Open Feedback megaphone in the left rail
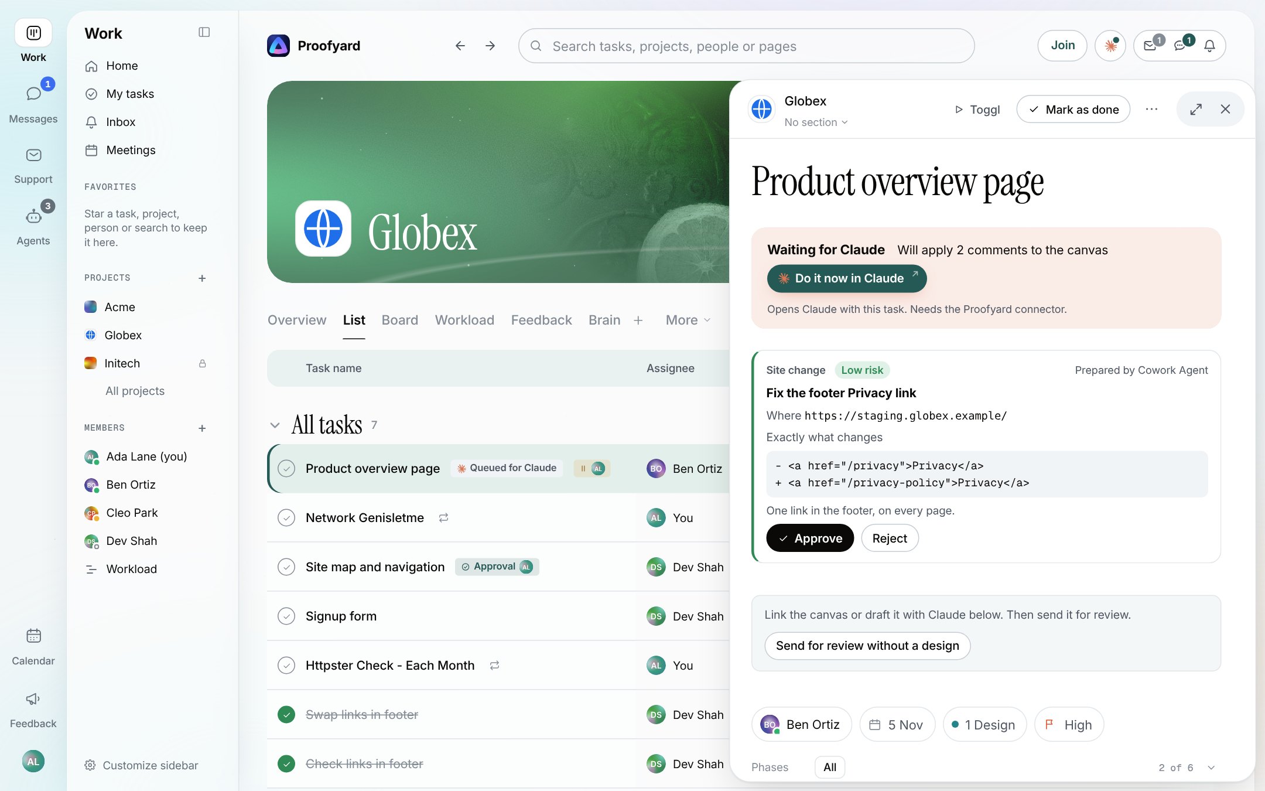 tap(33, 710)
